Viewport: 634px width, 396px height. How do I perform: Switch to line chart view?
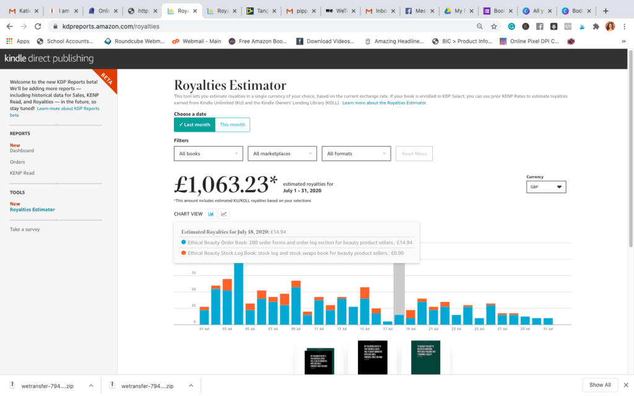(224, 213)
